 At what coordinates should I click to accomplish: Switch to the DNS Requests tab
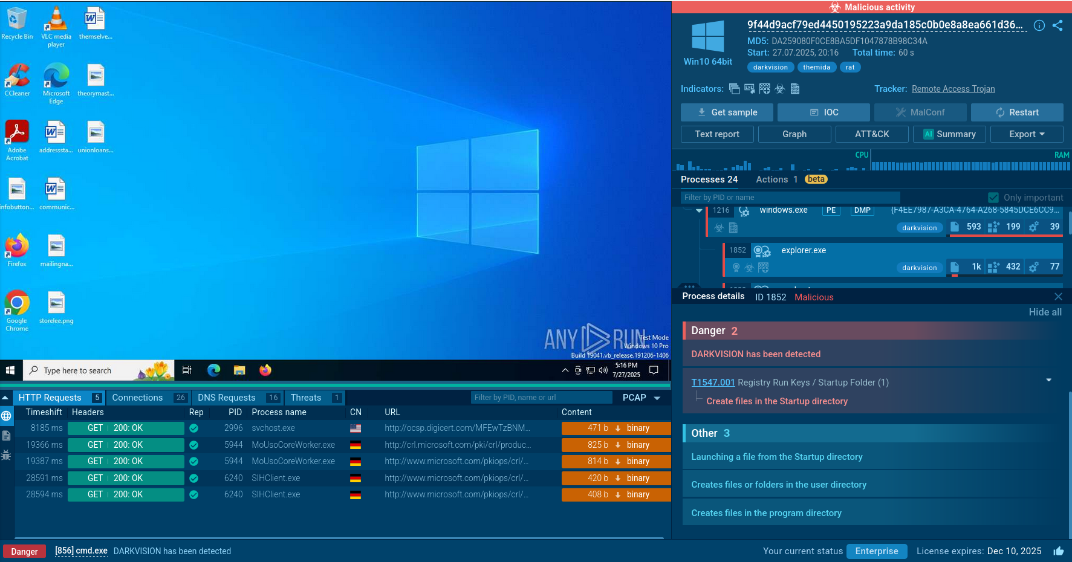pyautogui.click(x=227, y=398)
